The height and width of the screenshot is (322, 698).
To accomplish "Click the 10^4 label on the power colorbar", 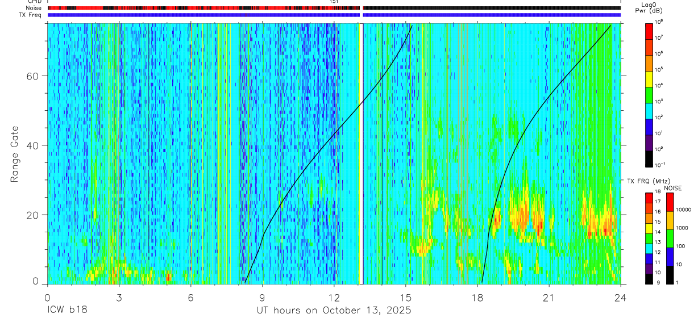I will 659,85.
